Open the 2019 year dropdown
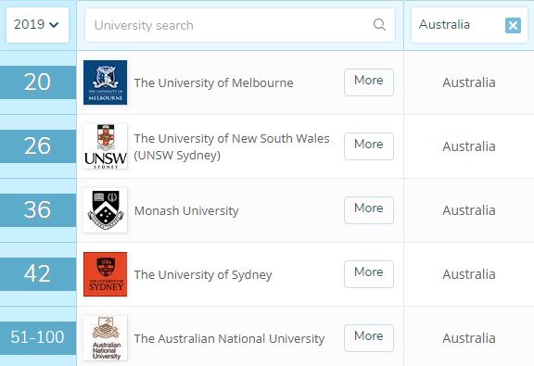This screenshot has height=366, width=534. 37,25
